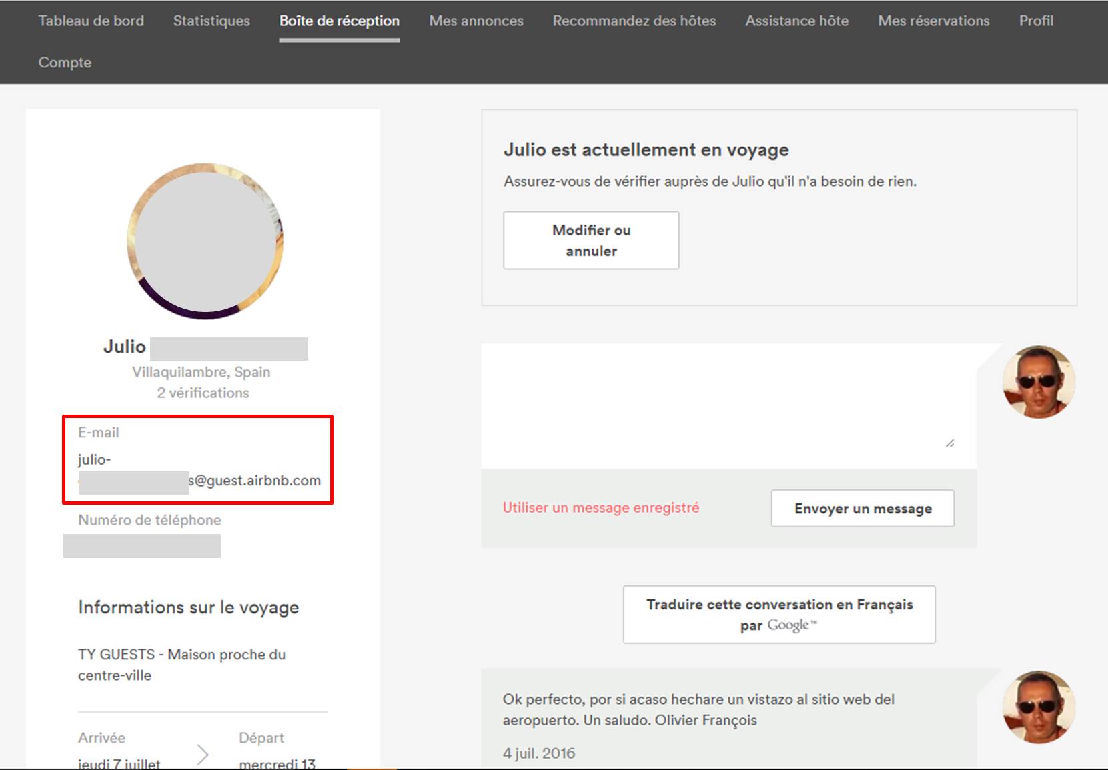
Task: Go to the Compte section
Action: (x=65, y=62)
